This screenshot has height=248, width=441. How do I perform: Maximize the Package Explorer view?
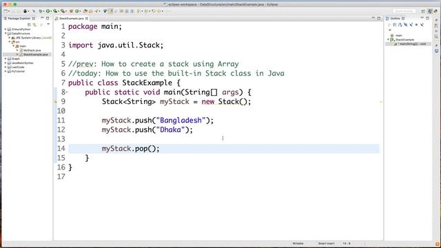pos(48,18)
